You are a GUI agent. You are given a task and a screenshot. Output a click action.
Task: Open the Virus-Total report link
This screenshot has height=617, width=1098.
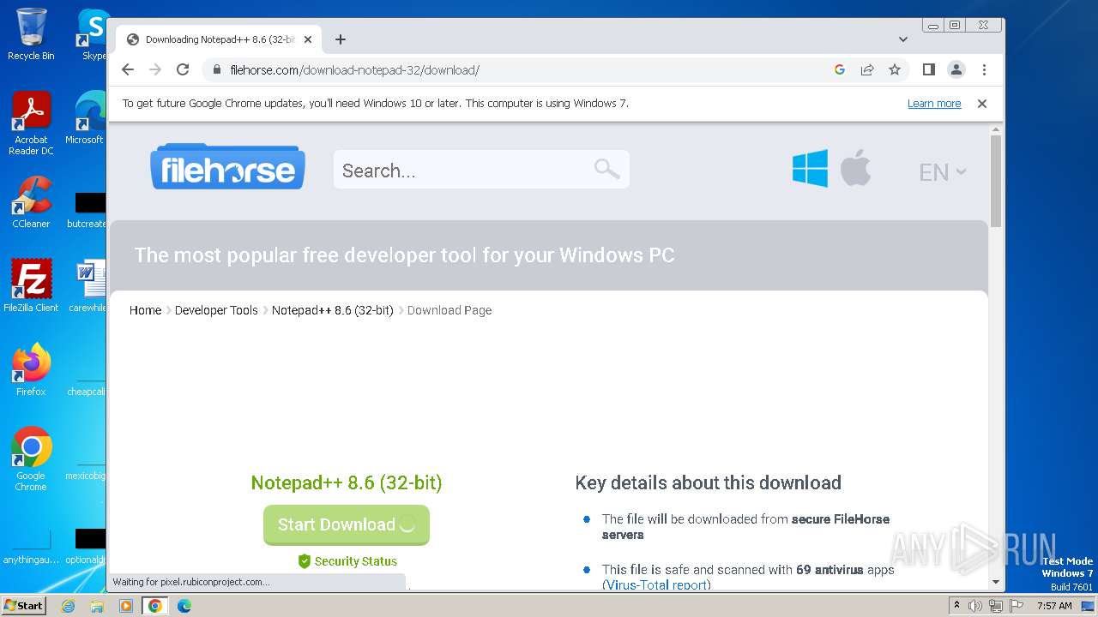point(656,585)
